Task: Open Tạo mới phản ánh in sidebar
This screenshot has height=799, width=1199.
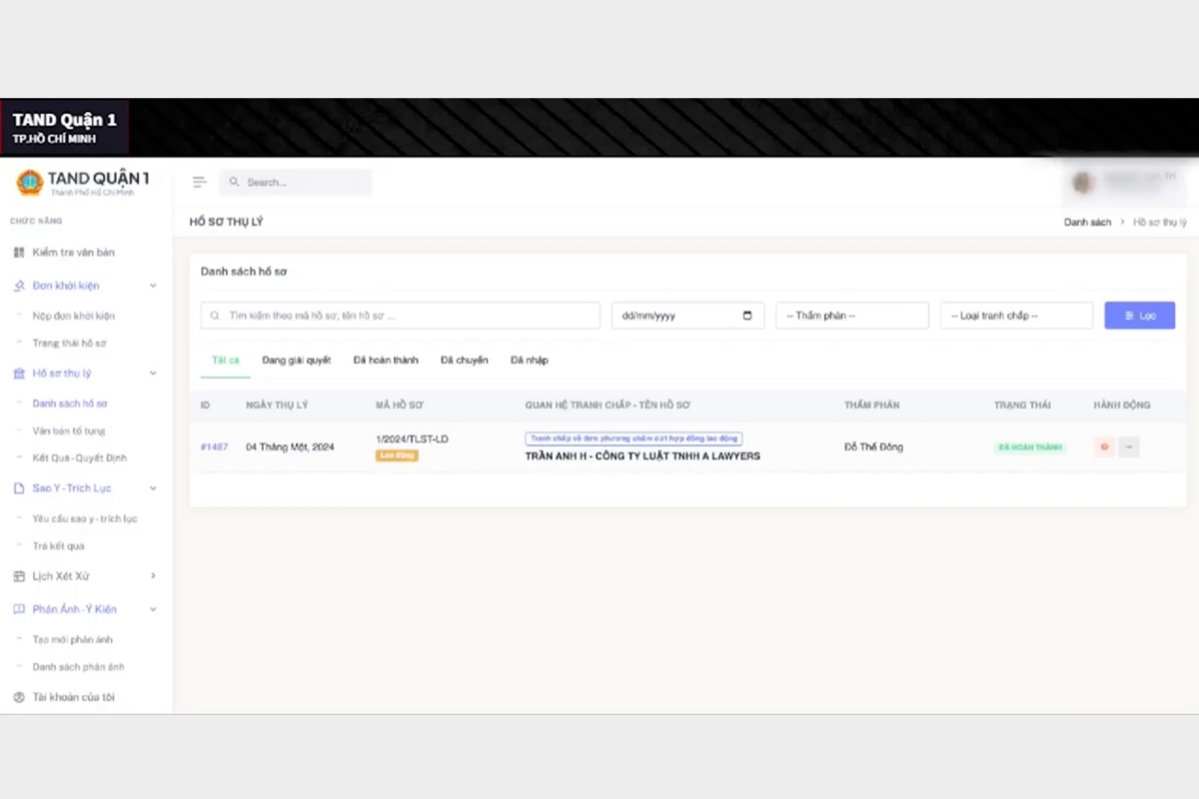Action: point(73,639)
